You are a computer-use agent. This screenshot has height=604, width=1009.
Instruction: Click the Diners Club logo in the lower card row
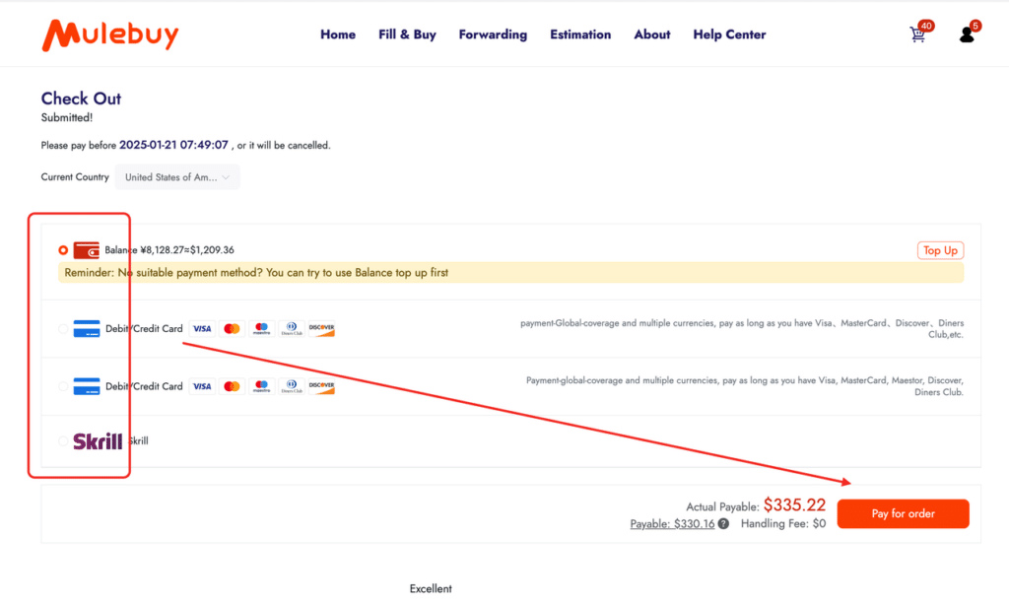[x=292, y=386]
